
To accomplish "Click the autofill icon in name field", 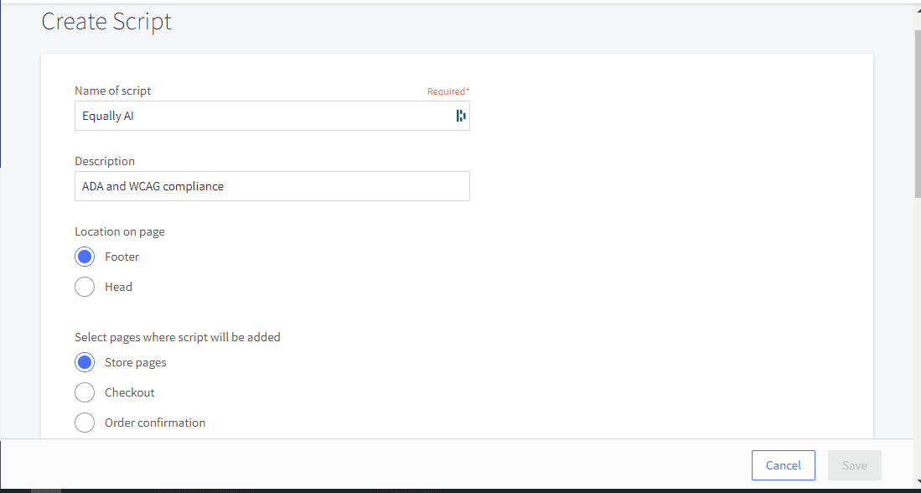I will pos(460,116).
